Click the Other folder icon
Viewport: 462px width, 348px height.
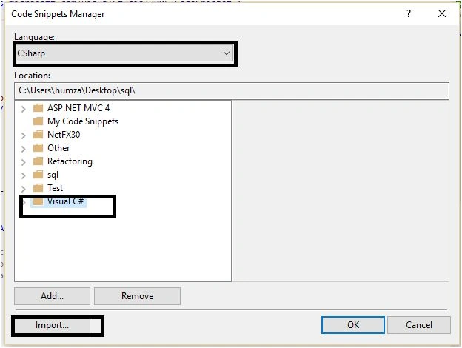[x=38, y=148]
